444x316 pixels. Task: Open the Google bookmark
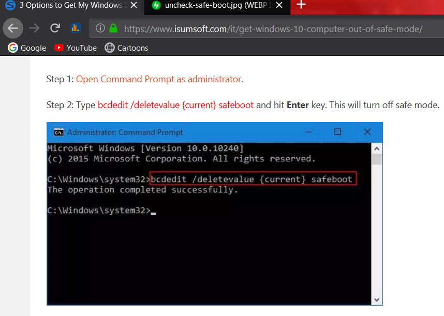tap(27, 48)
